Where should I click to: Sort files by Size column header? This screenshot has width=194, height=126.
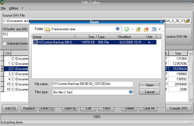(86, 37)
